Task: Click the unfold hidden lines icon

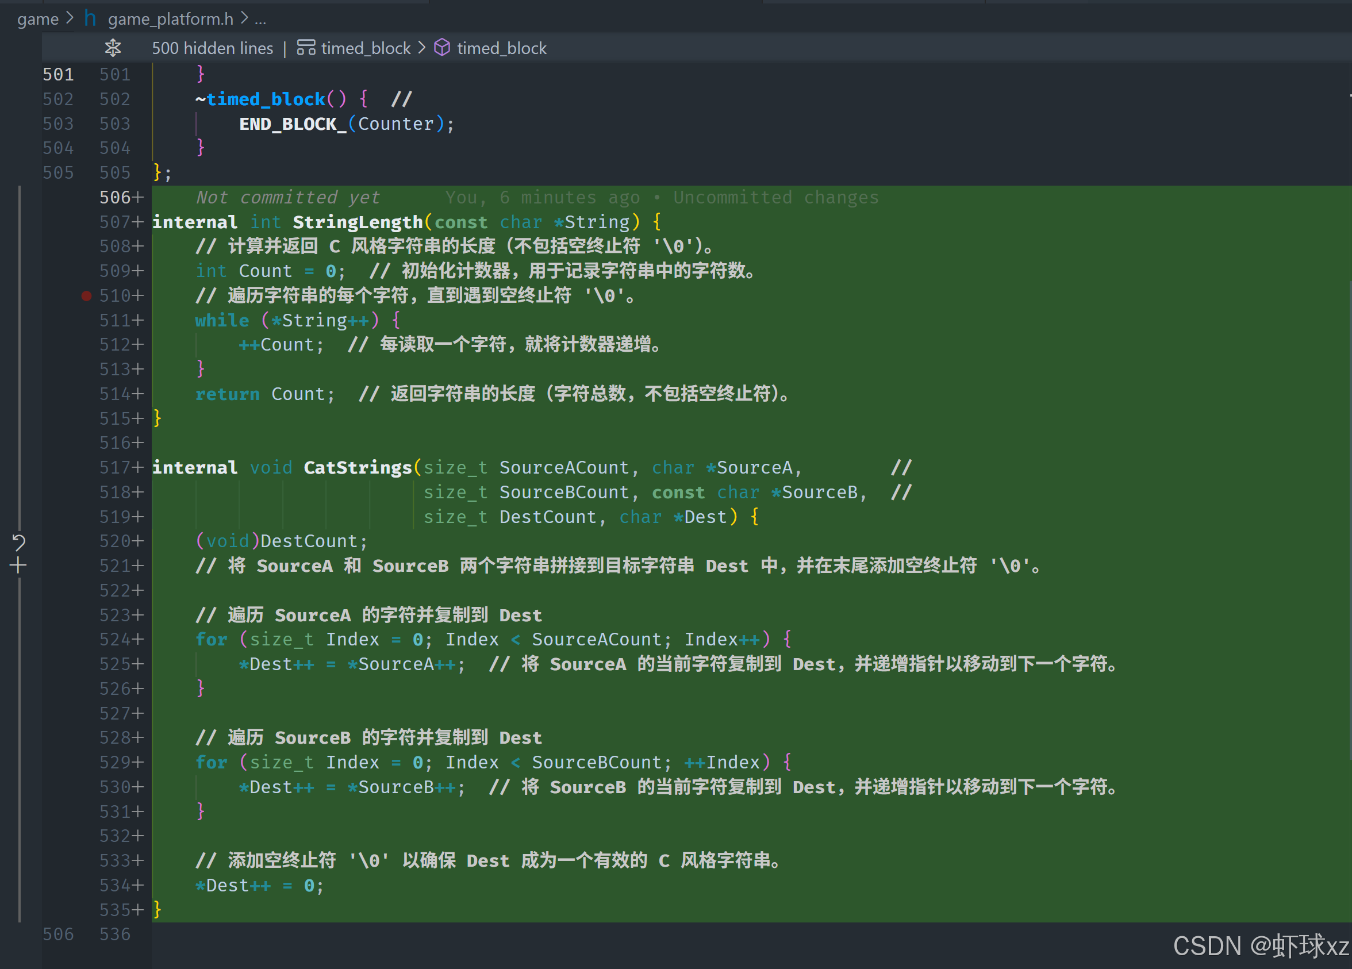Action: pos(113,48)
